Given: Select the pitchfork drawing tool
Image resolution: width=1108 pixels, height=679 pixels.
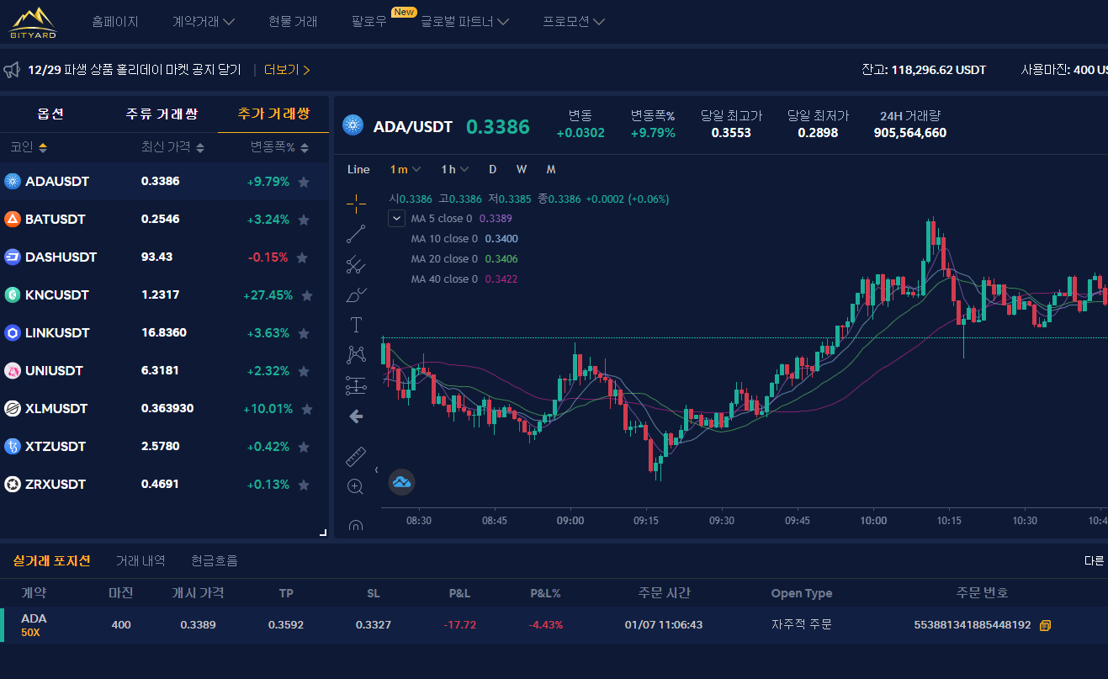Looking at the screenshot, I should click(x=356, y=265).
